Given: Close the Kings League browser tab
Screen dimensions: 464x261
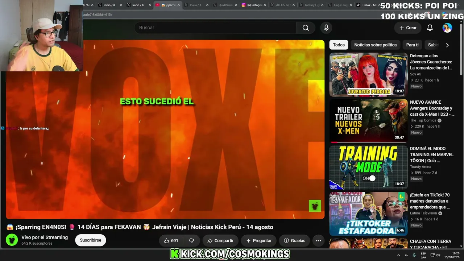Looking at the screenshot, I should click(351, 5).
